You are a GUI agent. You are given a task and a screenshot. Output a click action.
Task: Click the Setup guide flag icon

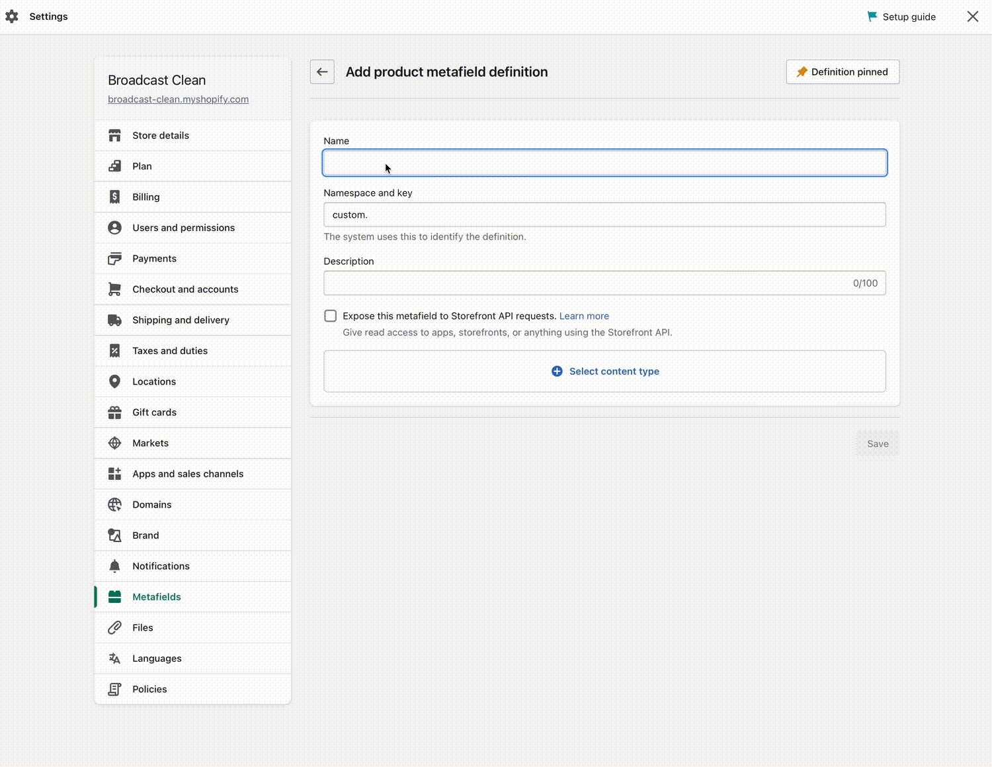coord(872,17)
